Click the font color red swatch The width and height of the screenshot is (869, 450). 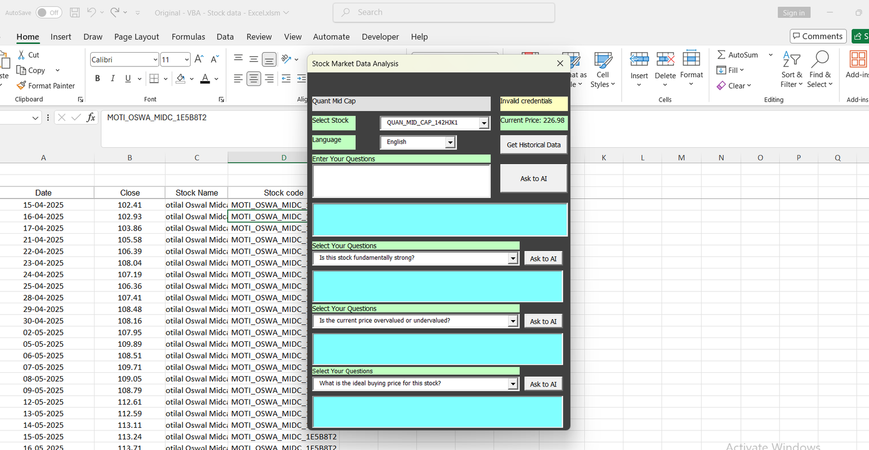pyautogui.click(x=205, y=79)
